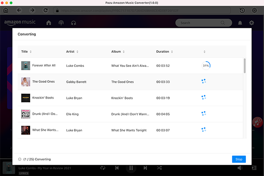Open the play queue icon
The width and height of the screenshot is (264, 176).
pos(254,168)
